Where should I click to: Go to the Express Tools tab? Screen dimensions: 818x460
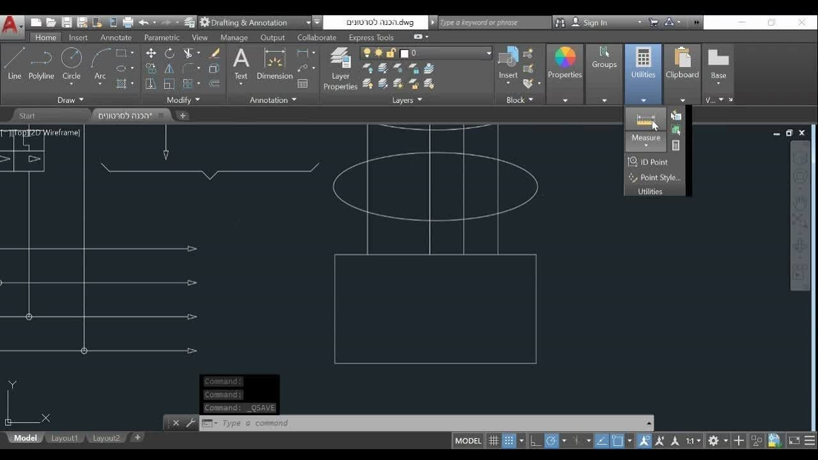(x=371, y=38)
